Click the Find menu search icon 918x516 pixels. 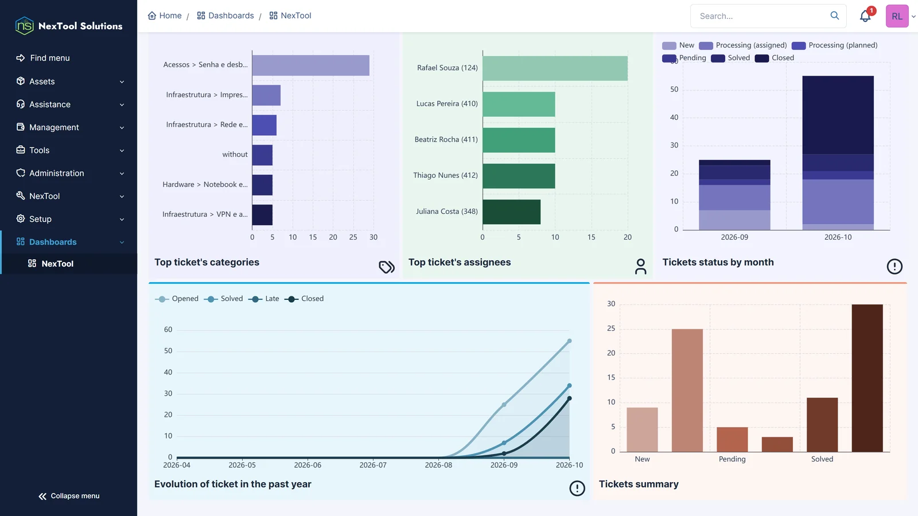(x=21, y=58)
